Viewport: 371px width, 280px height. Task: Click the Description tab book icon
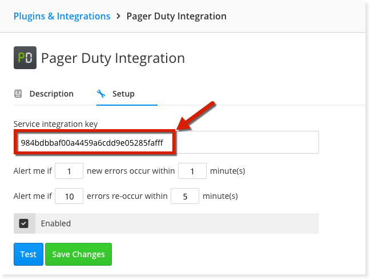click(x=18, y=94)
